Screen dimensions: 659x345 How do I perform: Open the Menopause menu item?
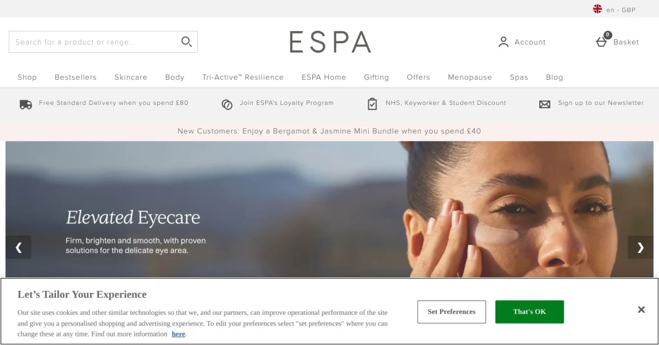coord(469,77)
